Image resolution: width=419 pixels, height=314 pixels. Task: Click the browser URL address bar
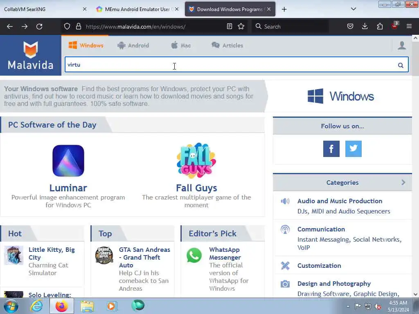(155, 27)
